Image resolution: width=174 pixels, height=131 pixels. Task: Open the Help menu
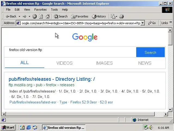coord(65,10)
